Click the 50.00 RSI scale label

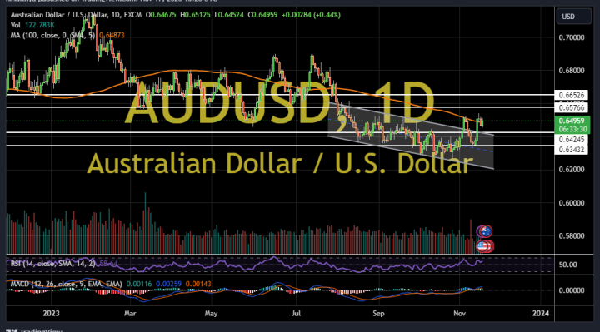(x=567, y=265)
